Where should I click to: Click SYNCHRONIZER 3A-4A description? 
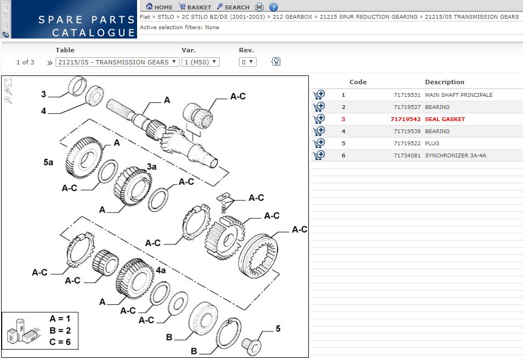[x=456, y=155]
